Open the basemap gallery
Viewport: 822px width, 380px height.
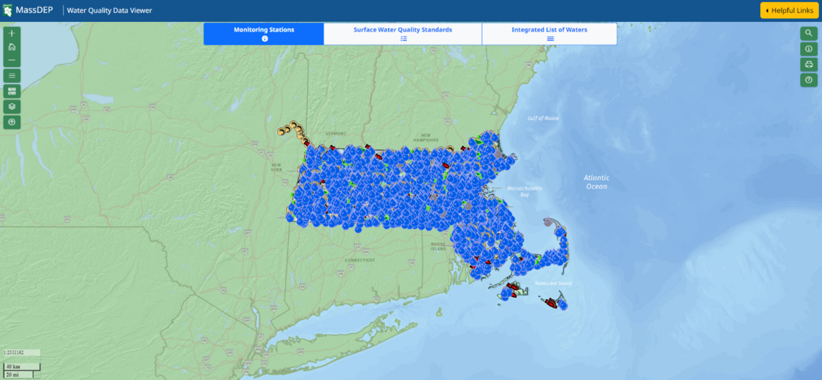click(x=12, y=91)
